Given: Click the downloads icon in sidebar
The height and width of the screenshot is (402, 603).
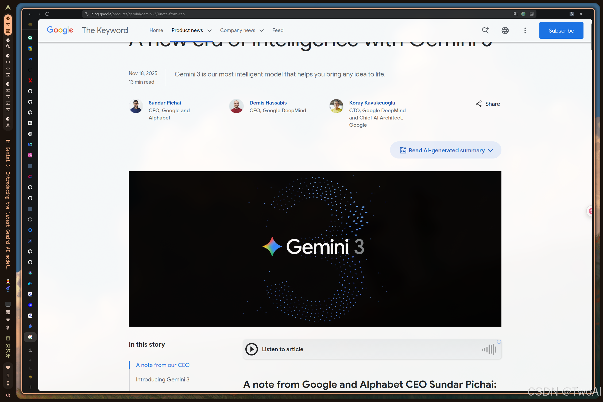Looking at the screenshot, I should [30, 350].
